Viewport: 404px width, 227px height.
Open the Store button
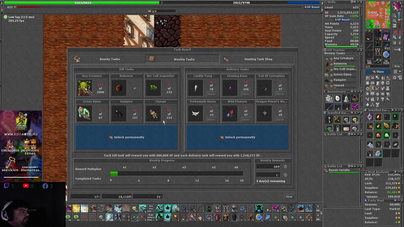(x=378, y=72)
